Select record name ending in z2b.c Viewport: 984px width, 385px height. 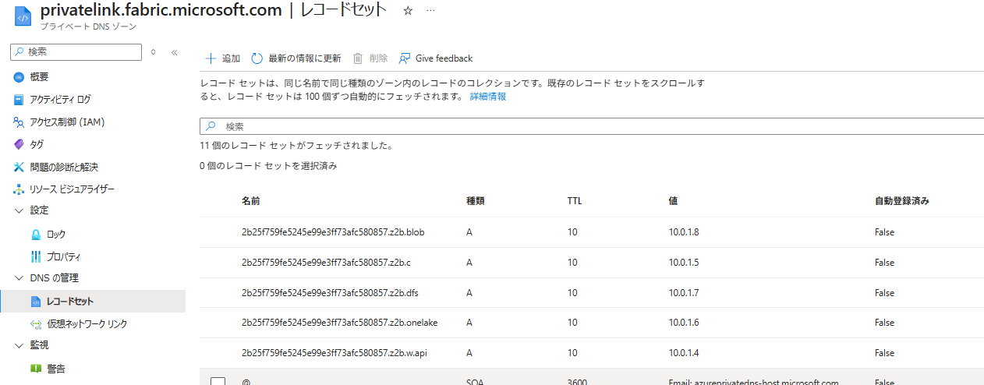326,263
